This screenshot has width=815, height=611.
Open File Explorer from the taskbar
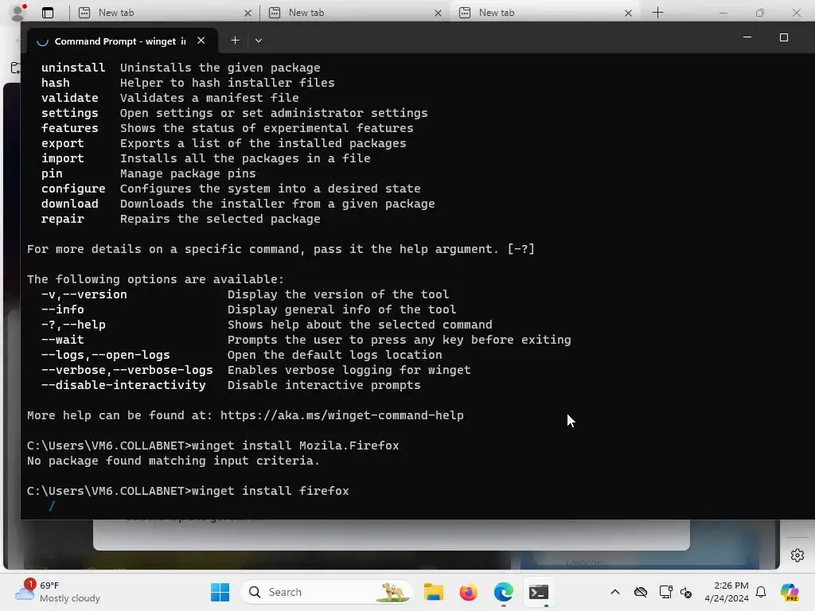click(434, 592)
